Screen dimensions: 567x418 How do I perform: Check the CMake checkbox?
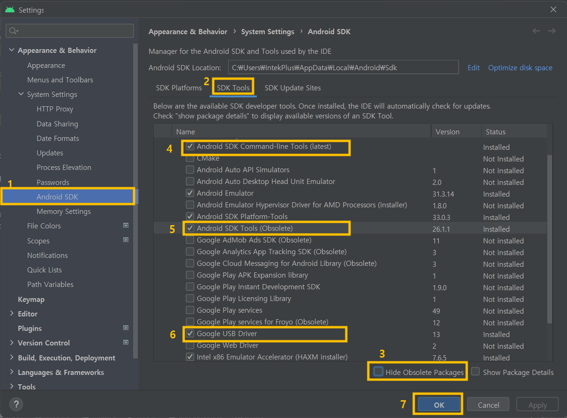tap(190, 158)
